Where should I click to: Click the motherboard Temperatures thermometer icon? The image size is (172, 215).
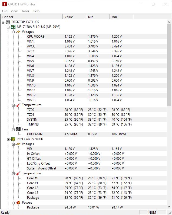point(18,105)
